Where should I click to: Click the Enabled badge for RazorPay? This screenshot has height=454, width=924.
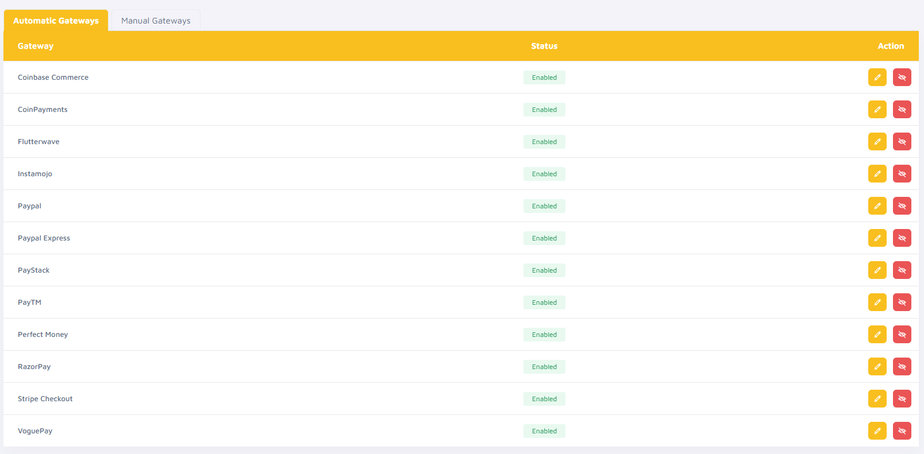coord(544,367)
